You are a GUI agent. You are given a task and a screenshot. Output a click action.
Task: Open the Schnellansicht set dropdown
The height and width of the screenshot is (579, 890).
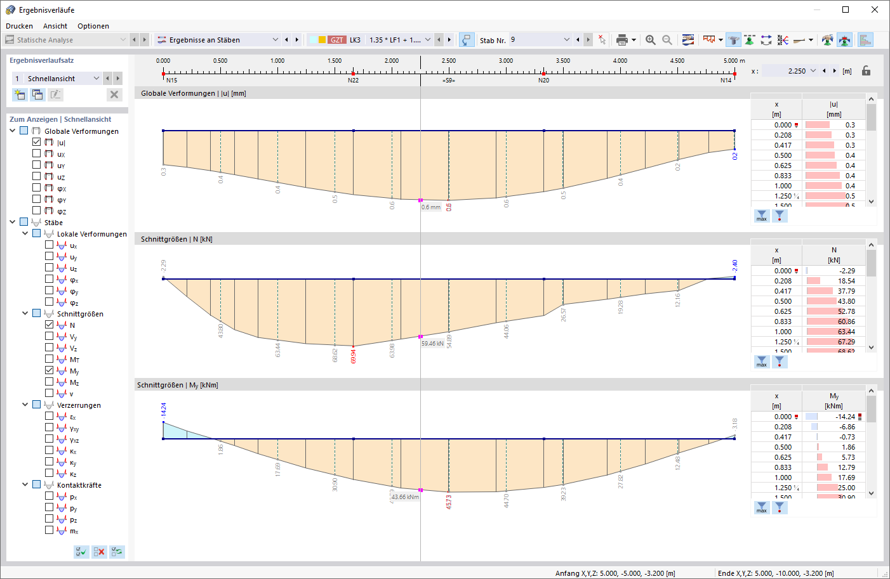(96, 78)
